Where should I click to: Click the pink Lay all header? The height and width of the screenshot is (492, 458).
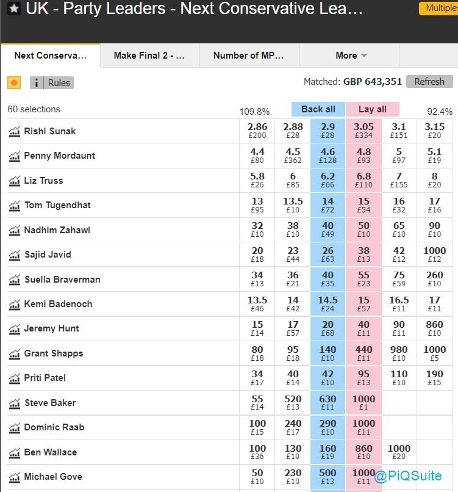click(372, 109)
